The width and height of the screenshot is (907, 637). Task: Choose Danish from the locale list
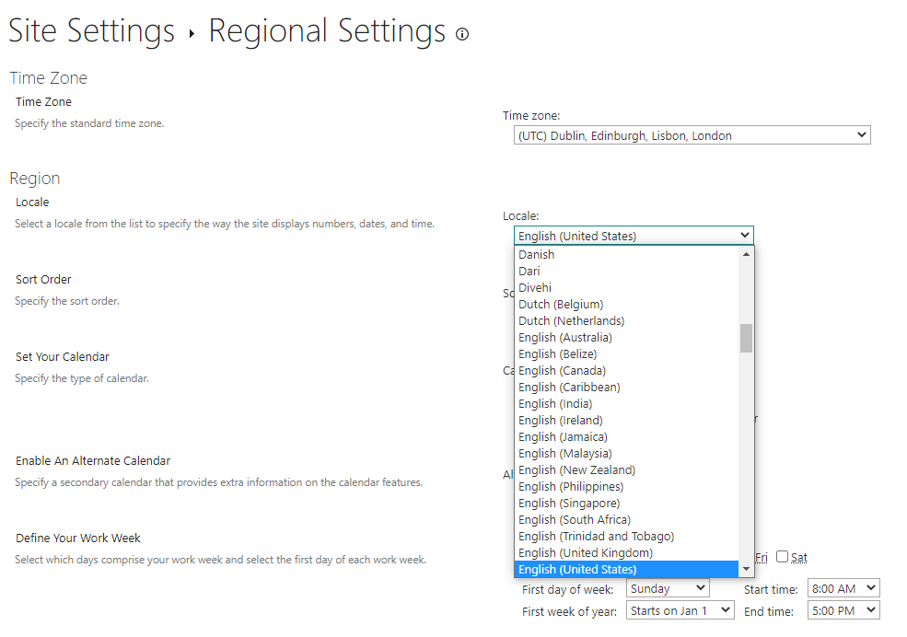tap(537, 254)
